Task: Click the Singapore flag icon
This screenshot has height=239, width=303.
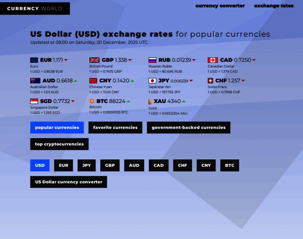Action: tap(34, 101)
